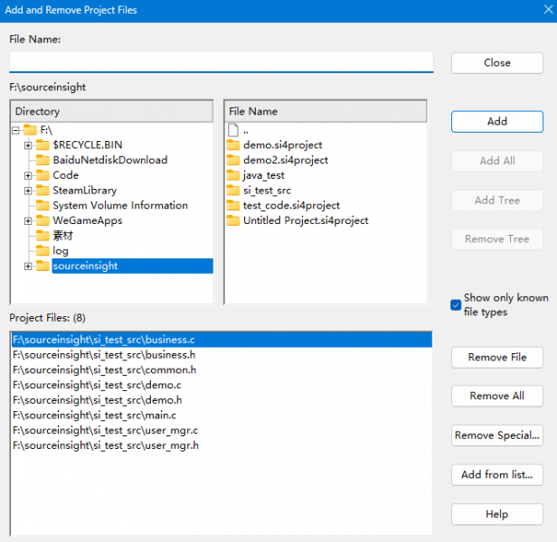Click the F:\ drive folder icon

tap(30, 130)
